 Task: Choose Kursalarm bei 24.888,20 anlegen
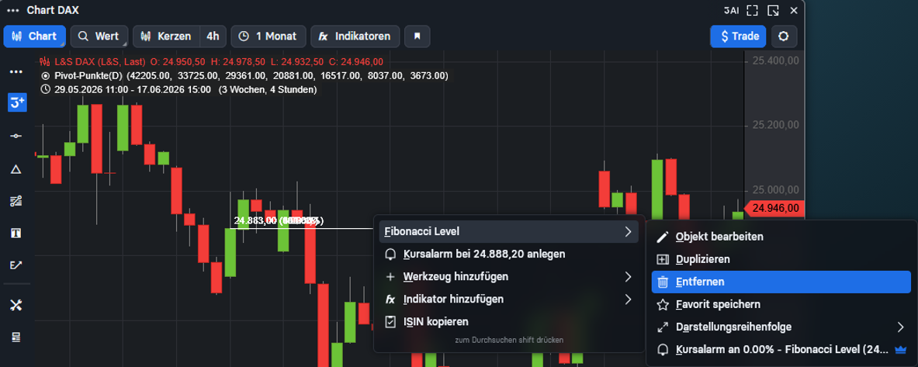(x=509, y=254)
